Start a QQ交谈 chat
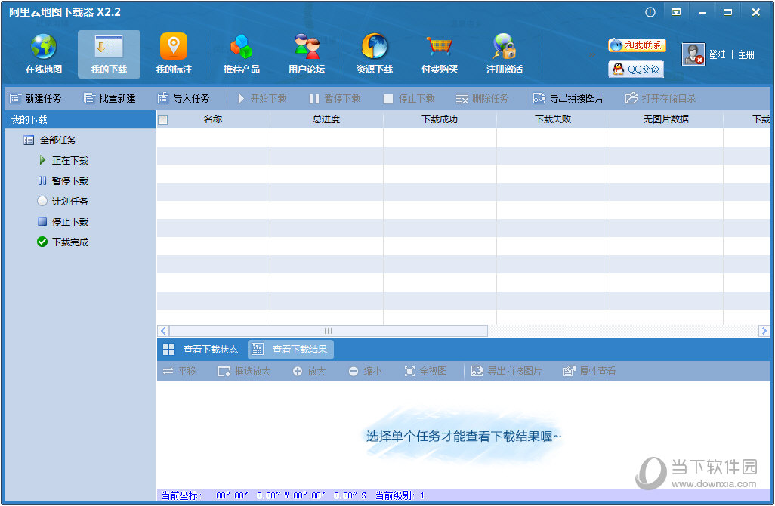 click(636, 69)
